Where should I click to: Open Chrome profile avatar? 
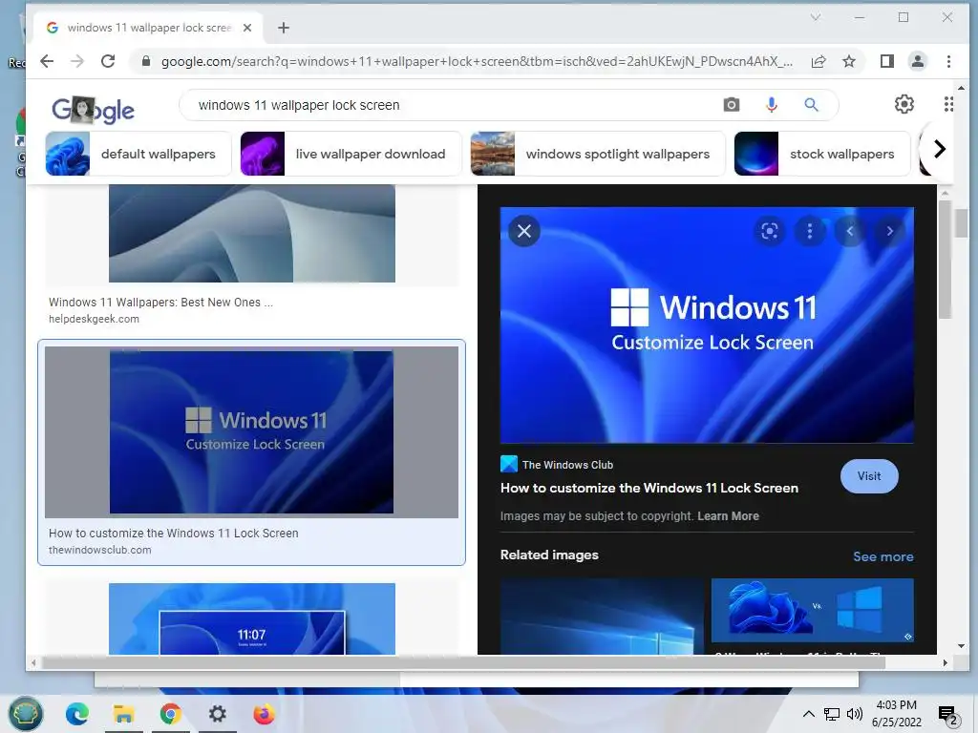pos(918,61)
